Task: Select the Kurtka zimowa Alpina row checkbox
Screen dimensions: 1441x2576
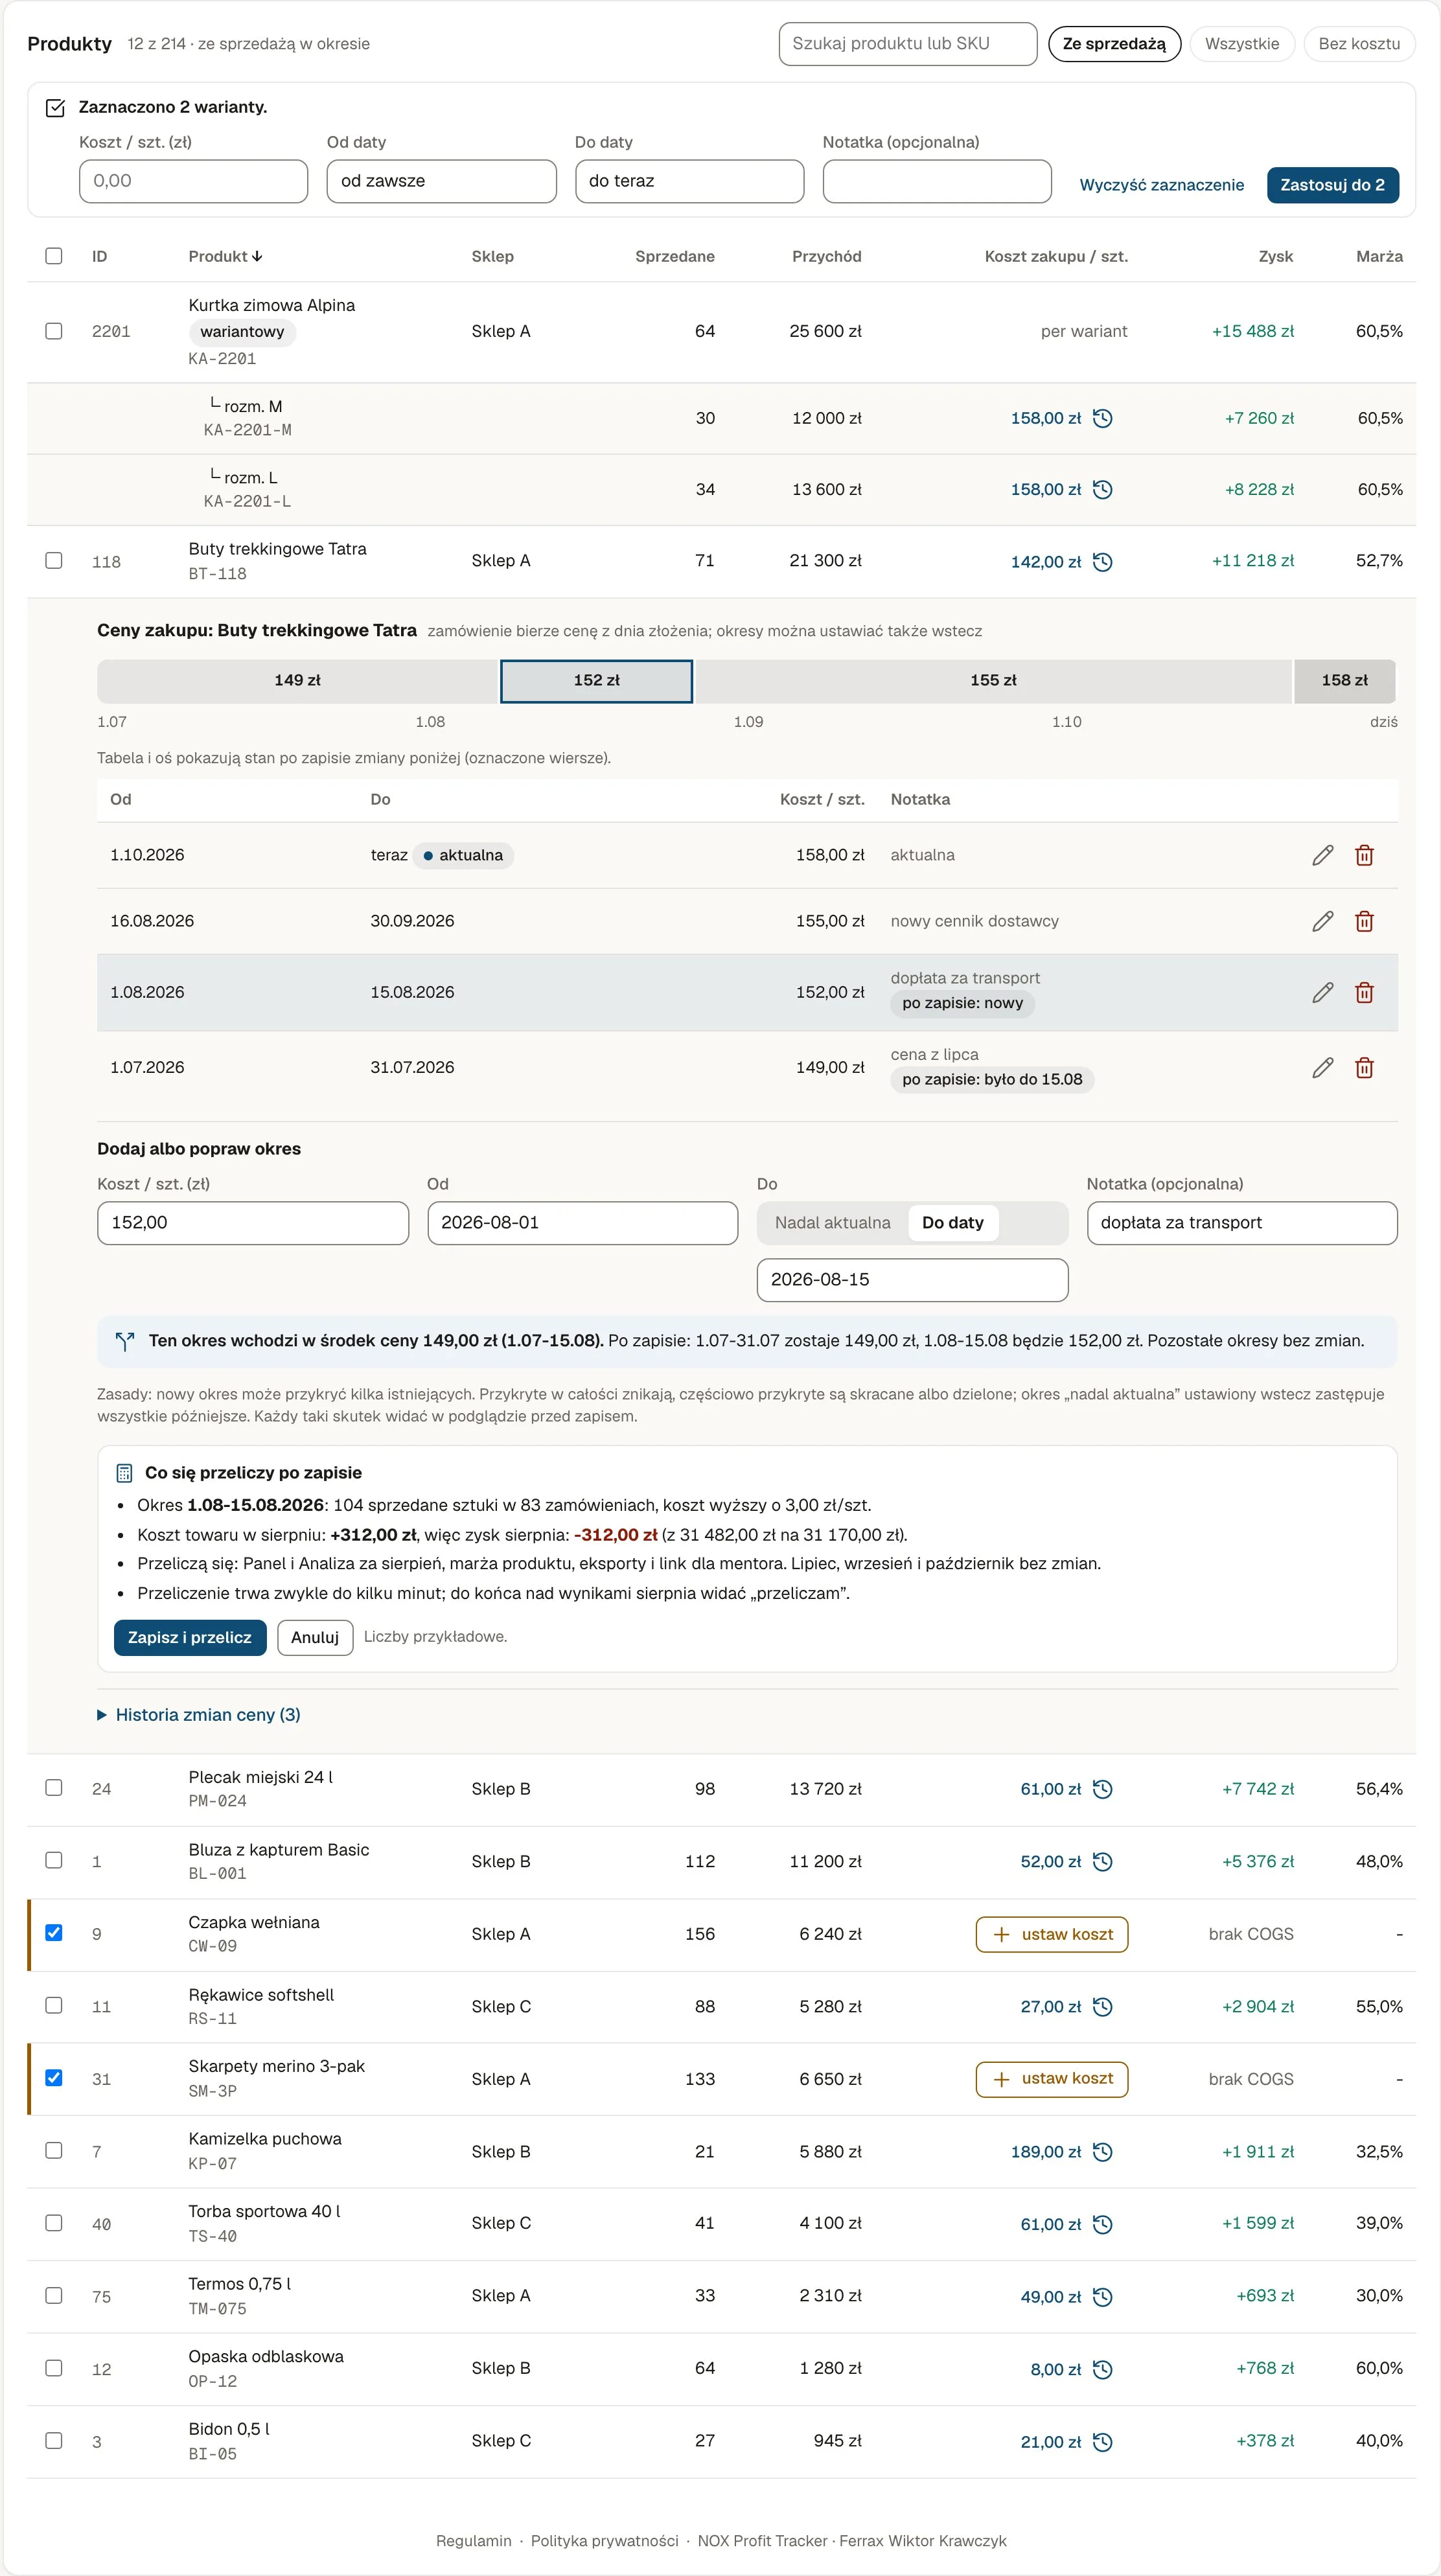Action: [54, 331]
